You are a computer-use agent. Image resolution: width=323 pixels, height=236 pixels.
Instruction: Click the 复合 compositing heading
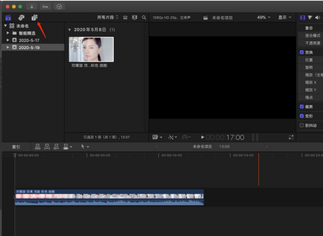pyautogui.click(x=309, y=28)
